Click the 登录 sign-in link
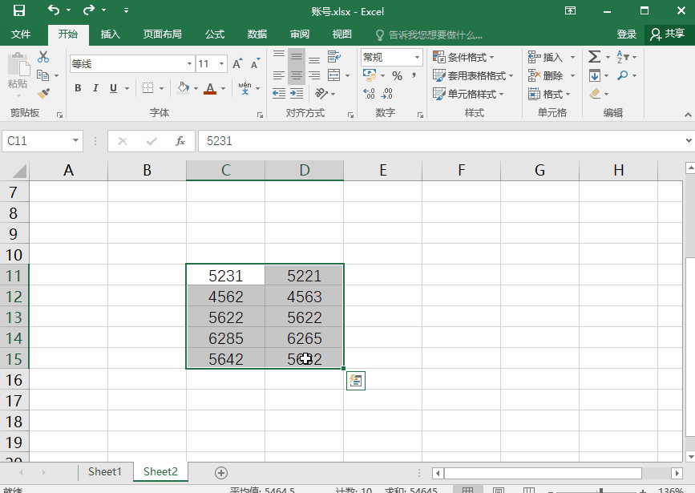The image size is (695, 493). coord(626,34)
